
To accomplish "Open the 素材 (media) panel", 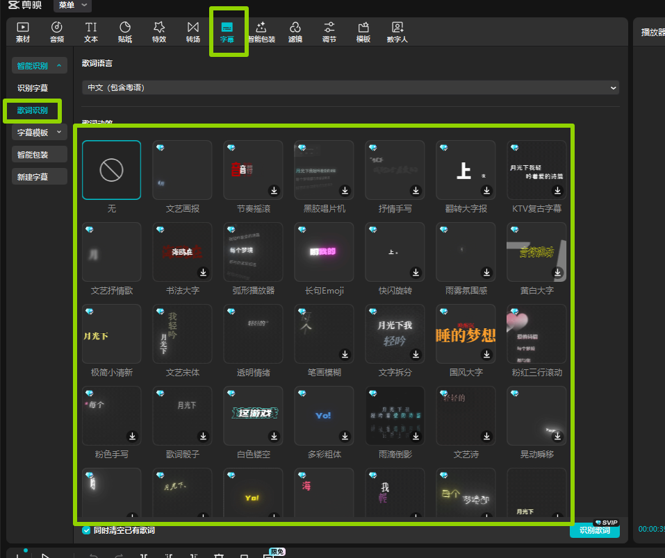I will 23,32.
